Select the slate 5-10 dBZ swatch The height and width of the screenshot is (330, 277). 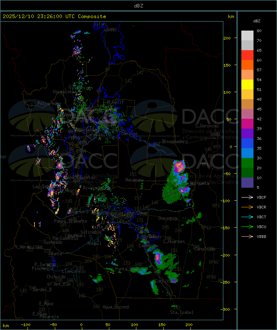(x=247, y=183)
